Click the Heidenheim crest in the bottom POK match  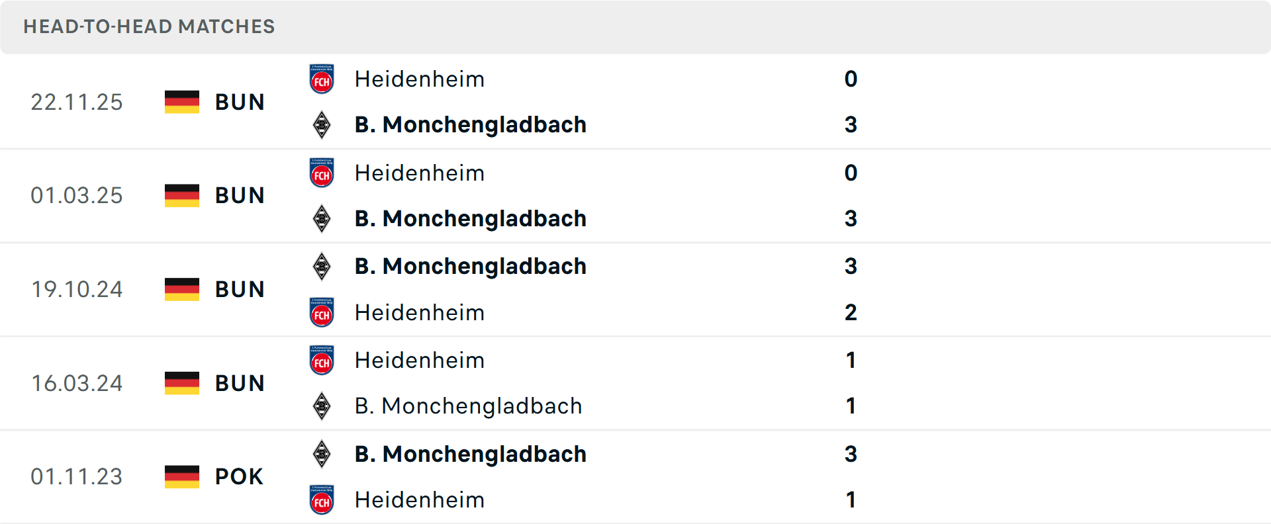[322, 500]
